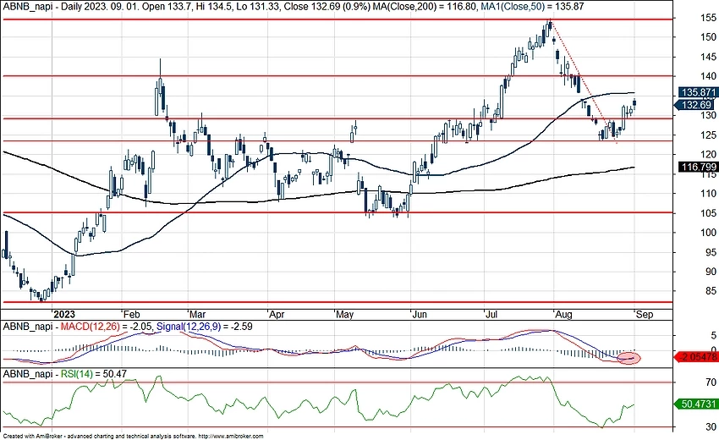Click the MA(Close,200) = 116.80 legend text
719x440 pixels.
(425, 7)
